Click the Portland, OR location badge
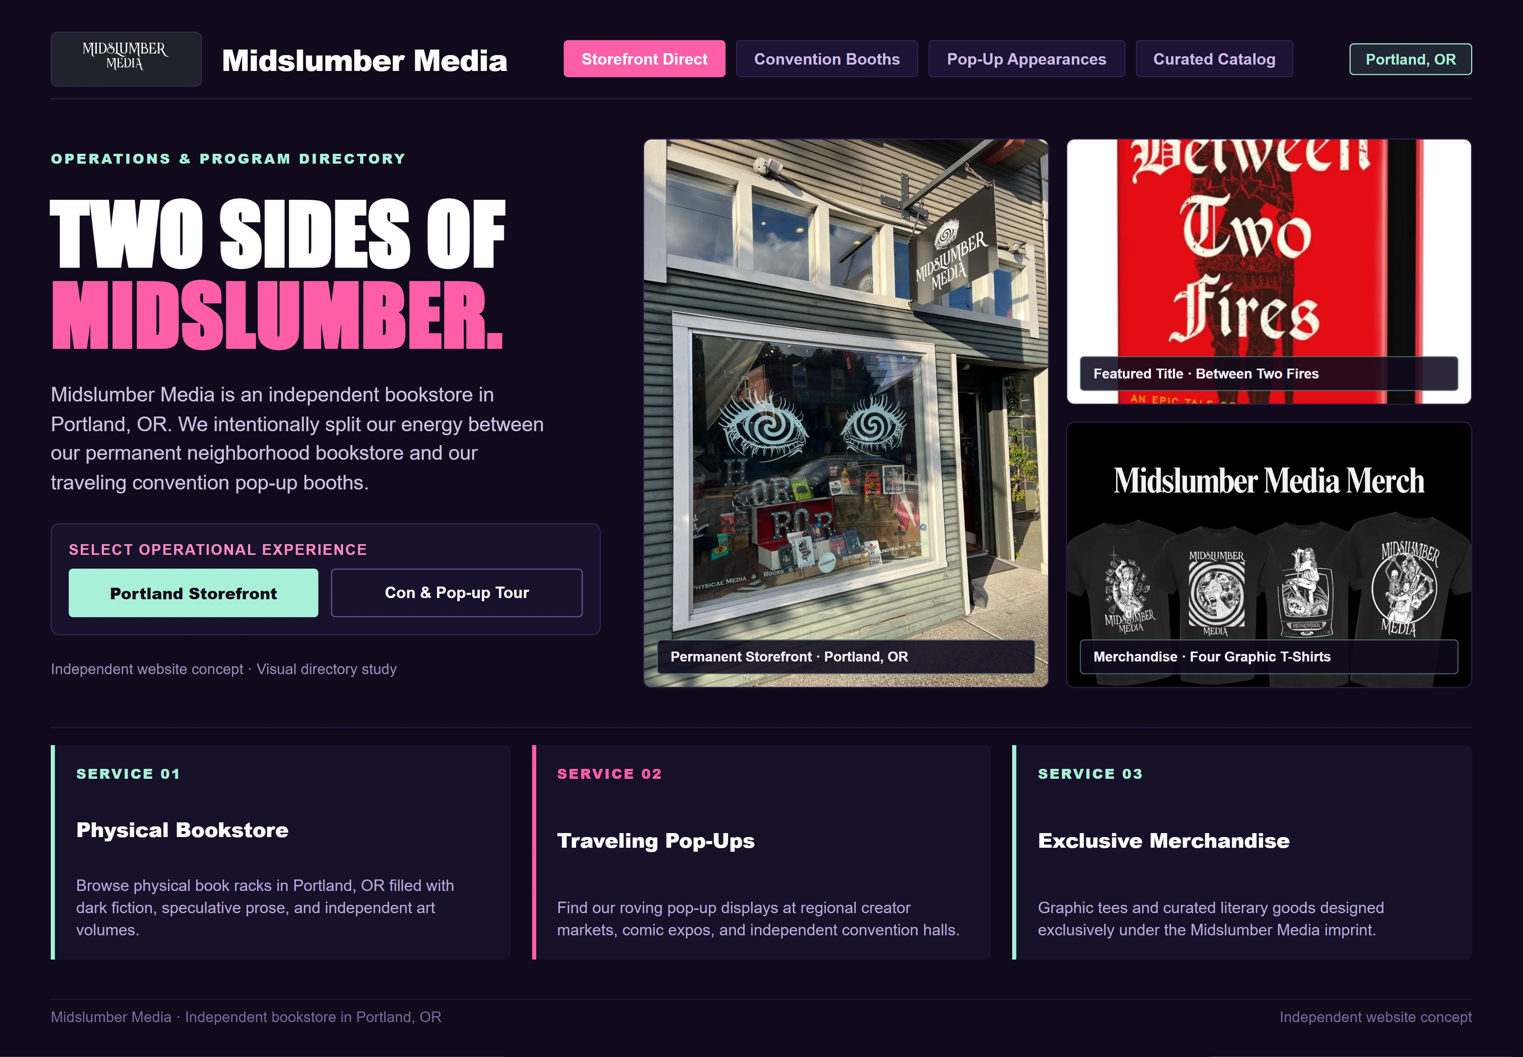Screen dimensions: 1523x1057 point(1410,59)
